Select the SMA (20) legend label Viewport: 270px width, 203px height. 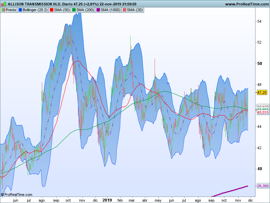[135, 10]
